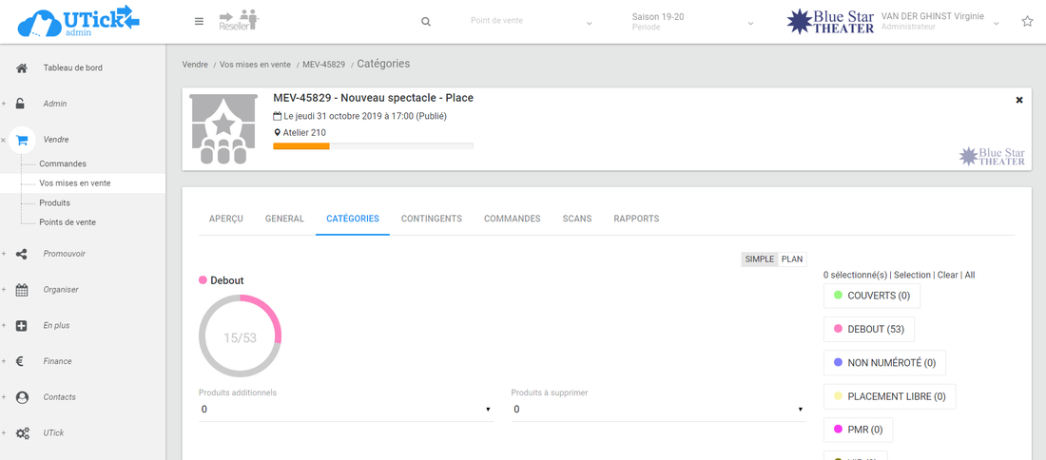The width and height of the screenshot is (1046, 460).
Task: Go to Vos mises en vente breadcrumb
Action: (x=255, y=65)
